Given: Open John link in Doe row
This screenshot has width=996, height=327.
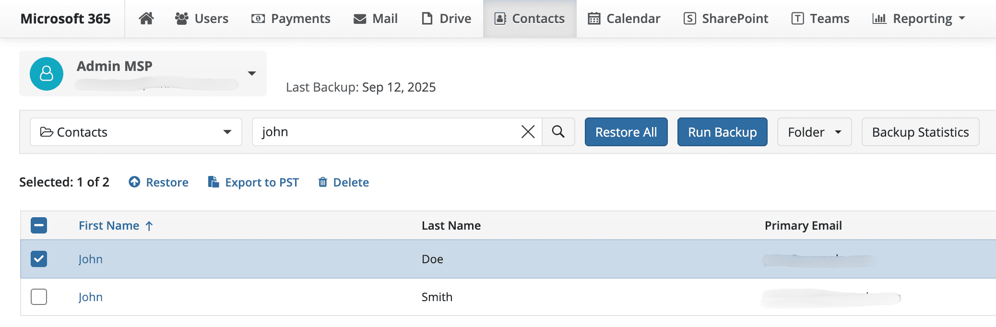Looking at the screenshot, I should click(91, 259).
